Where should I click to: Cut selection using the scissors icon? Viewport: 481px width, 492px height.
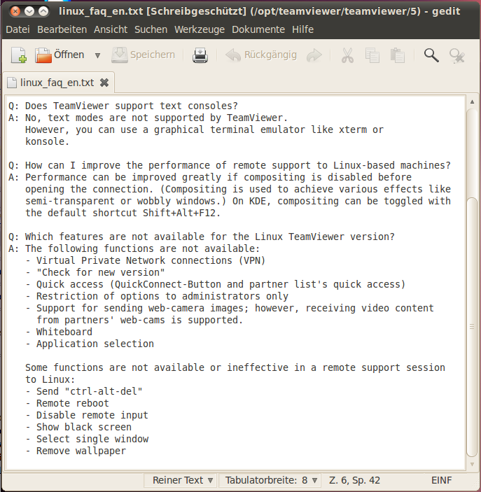point(347,55)
